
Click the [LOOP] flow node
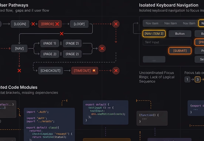point(79,24)
